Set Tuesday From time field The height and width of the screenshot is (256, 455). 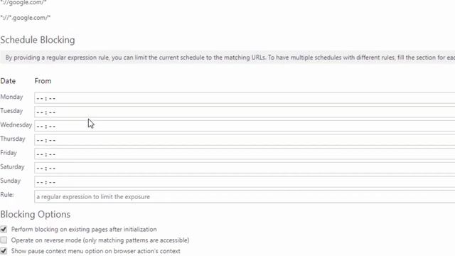pos(245,112)
